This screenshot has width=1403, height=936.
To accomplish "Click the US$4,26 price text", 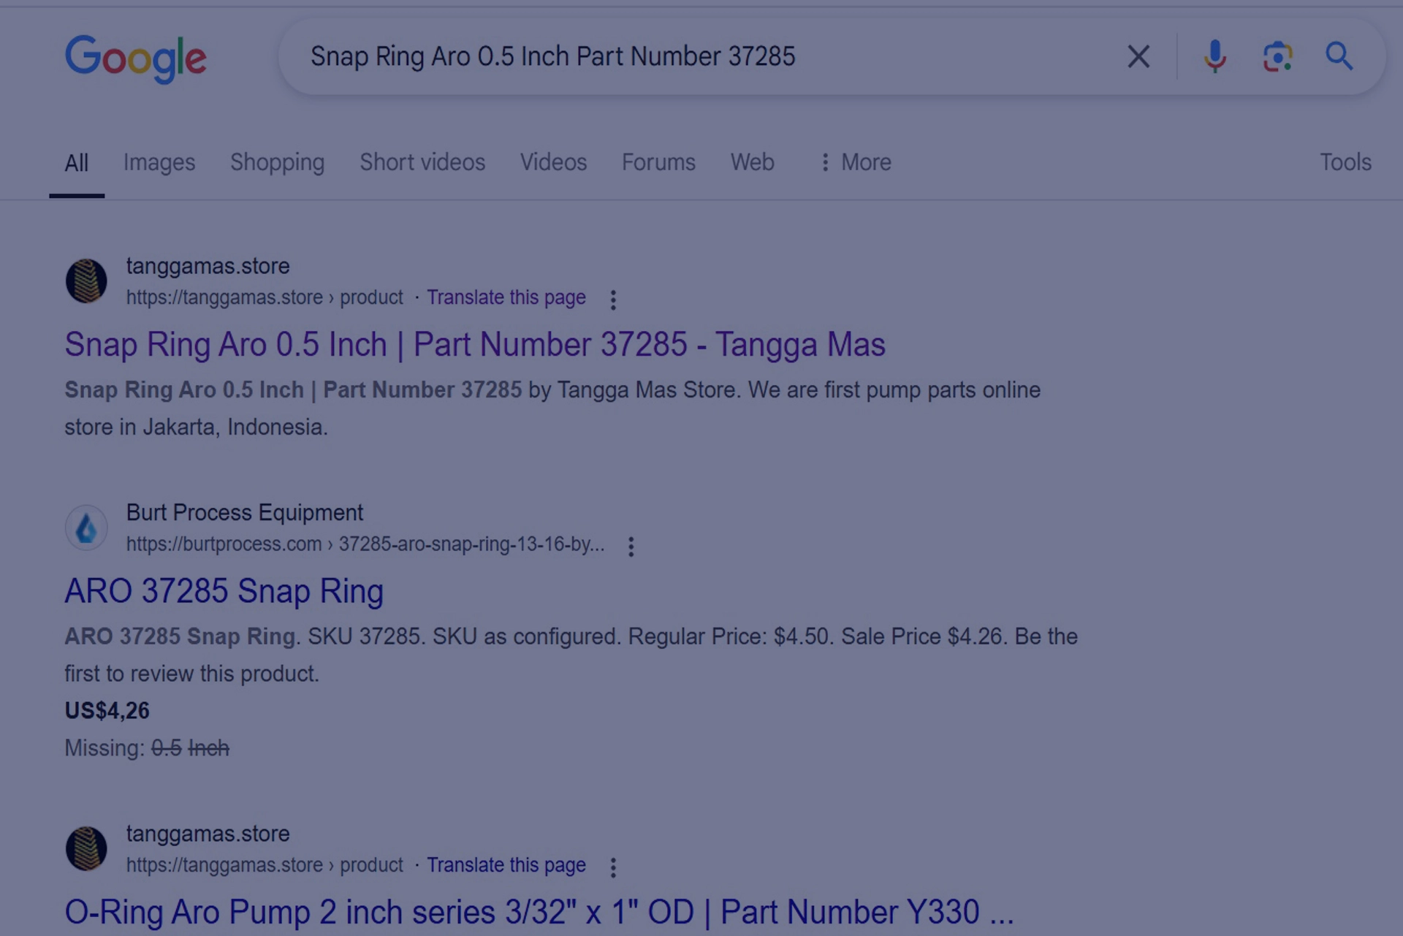I will coord(107,711).
